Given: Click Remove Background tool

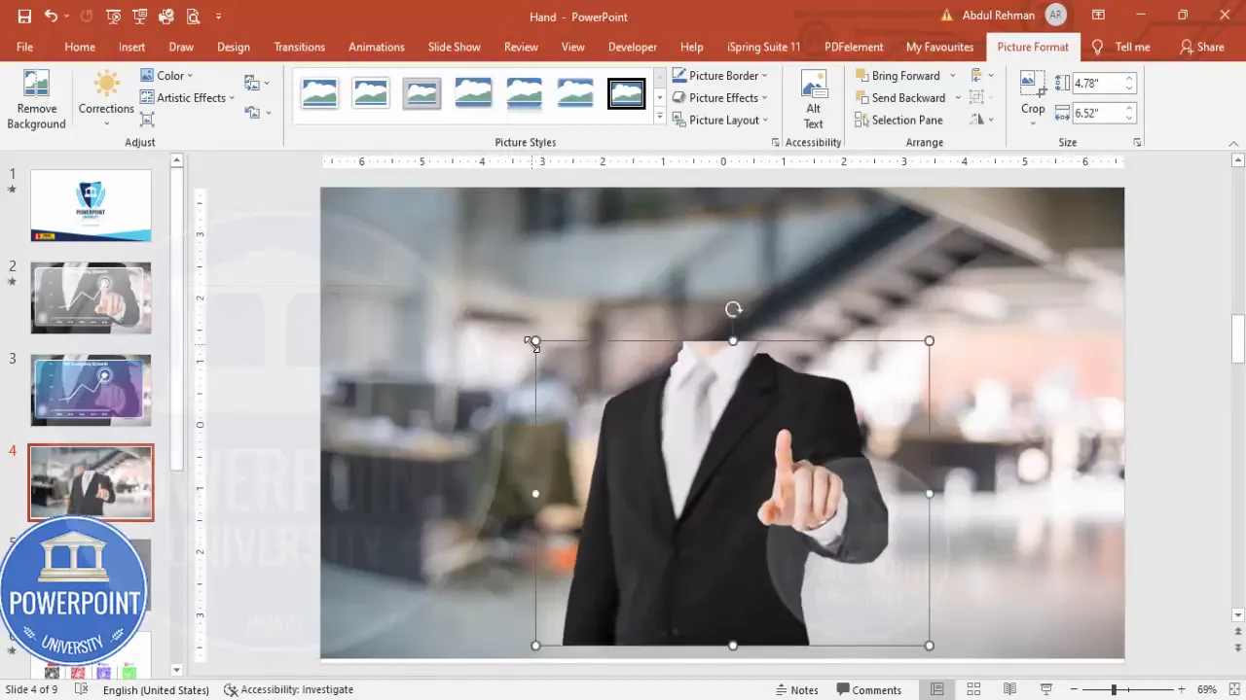Looking at the screenshot, I should 36,100.
